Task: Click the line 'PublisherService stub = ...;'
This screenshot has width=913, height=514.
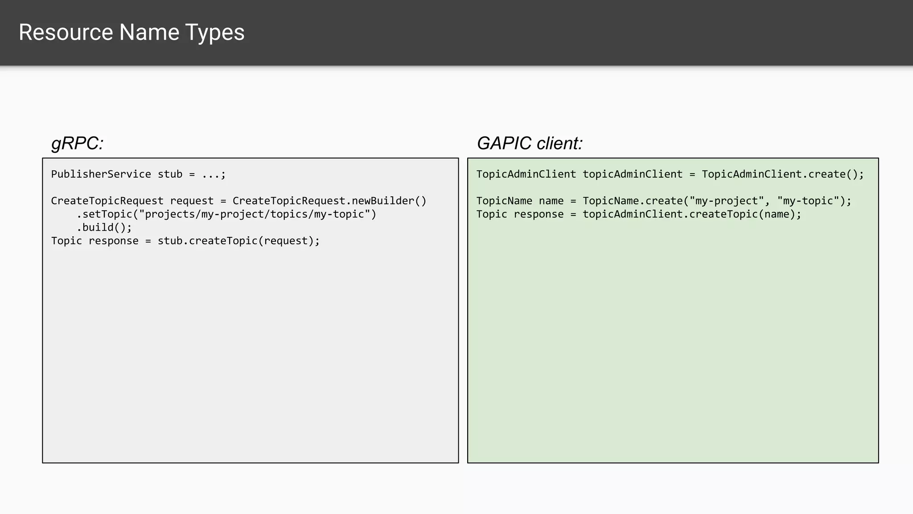Action: coord(139,174)
